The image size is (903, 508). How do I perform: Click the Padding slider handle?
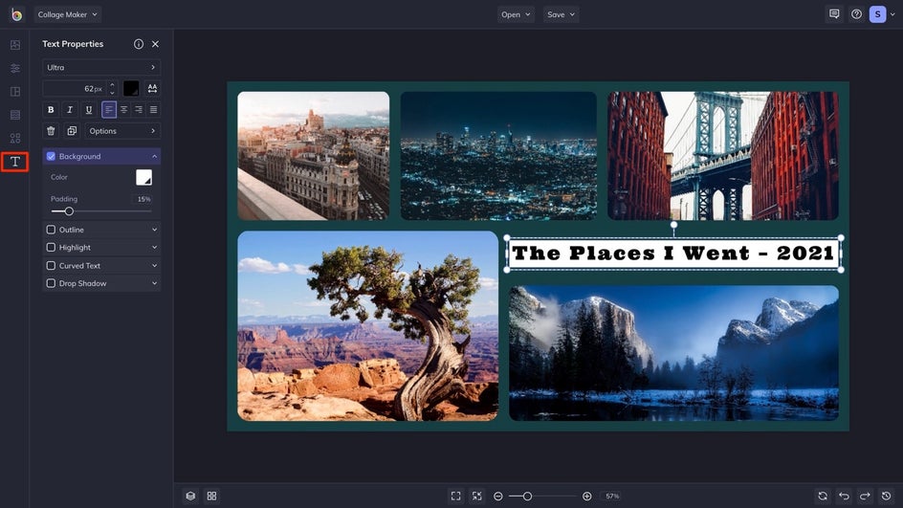tap(69, 211)
